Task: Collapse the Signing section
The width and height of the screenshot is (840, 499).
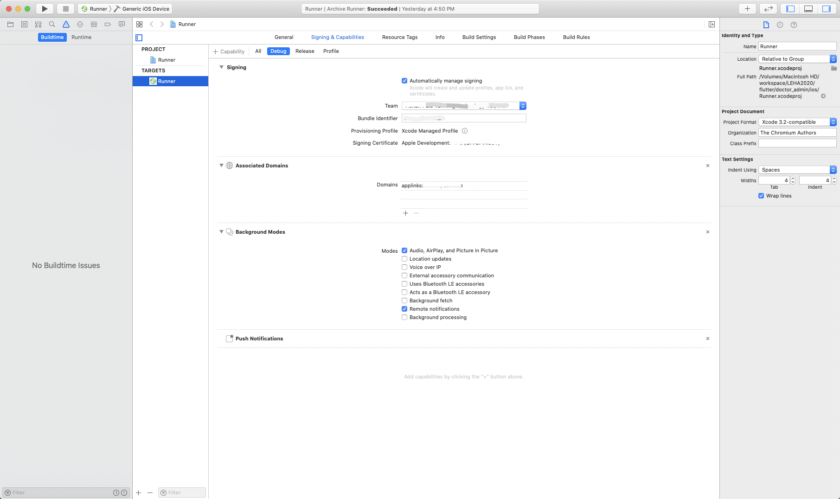Action: click(x=221, y=67)
